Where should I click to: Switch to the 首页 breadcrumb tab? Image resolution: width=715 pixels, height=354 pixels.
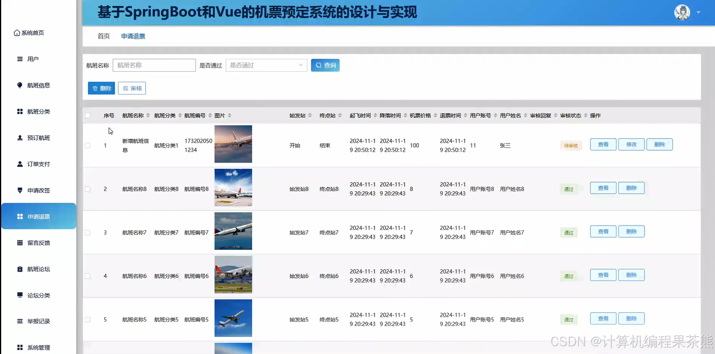(104, 36)
